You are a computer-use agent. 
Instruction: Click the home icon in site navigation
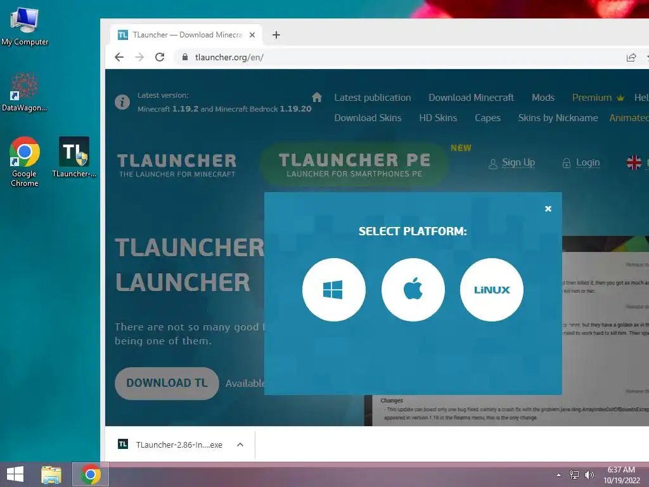coord(317,97)
